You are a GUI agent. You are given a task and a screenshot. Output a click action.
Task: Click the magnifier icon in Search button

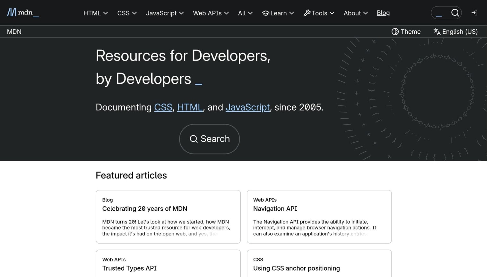[194, 139]
